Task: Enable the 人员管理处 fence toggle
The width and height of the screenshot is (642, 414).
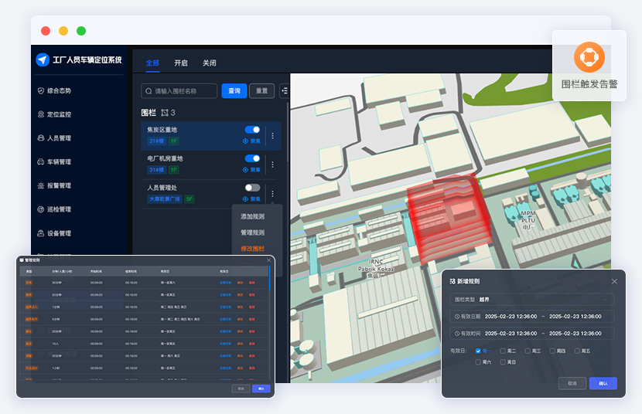Action: click(x=252, y=188)
